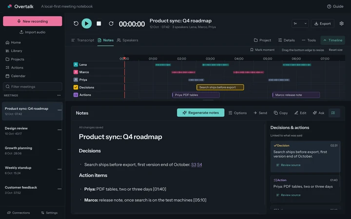The height and width of the screenshot is (219, 351).
Task: Go to Projects in sidebar
Action: (x=15, y=59)
